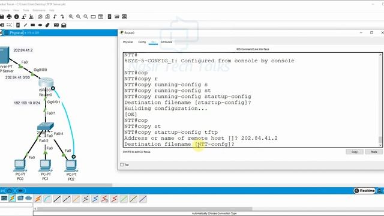Add a Simple PDU closed envelope
Viewport: 384px width, 216px height.
click(x=56, y=25)
